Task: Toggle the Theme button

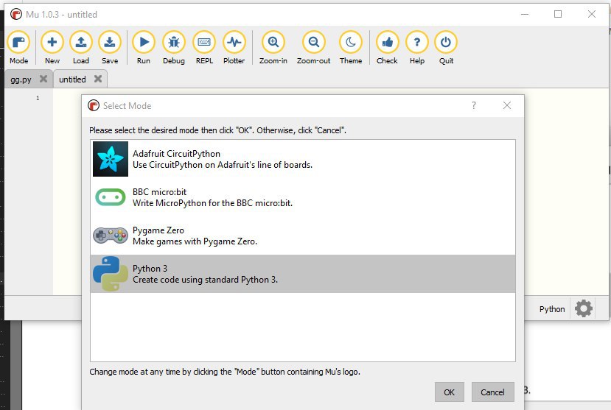Action: 351,47
